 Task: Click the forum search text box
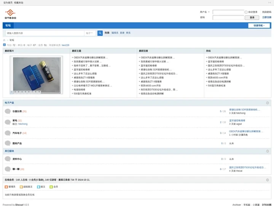pos(45,33)
